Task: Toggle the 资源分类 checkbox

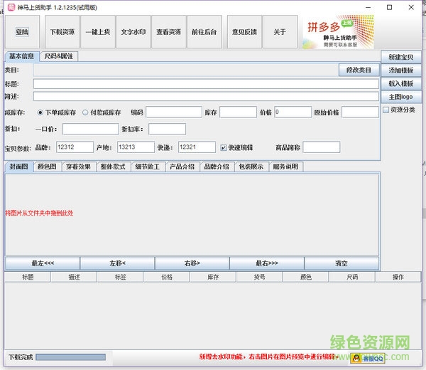Action: click(x=386, y=110)
